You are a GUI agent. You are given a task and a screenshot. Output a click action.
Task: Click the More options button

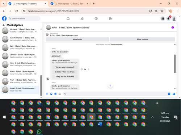tap(142, 39)
